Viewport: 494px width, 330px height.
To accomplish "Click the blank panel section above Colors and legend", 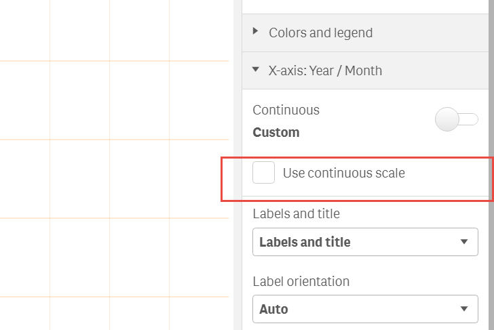I will pyautogui.click(x=364, y=6).
